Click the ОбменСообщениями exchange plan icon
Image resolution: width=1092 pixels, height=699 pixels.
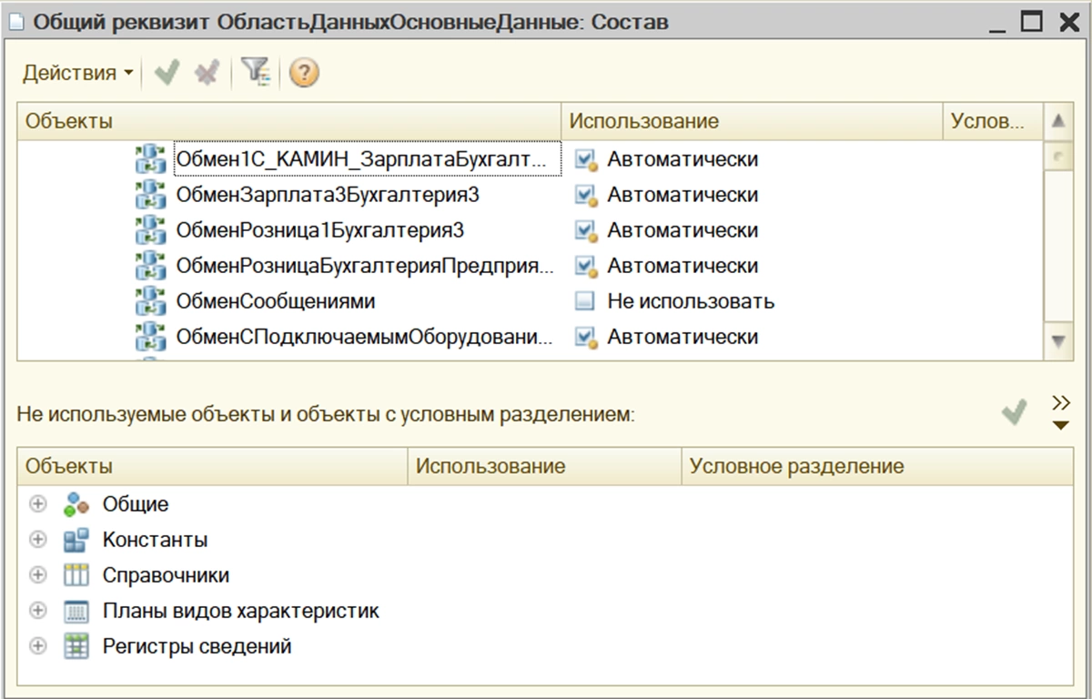click(x=150, y=301)
